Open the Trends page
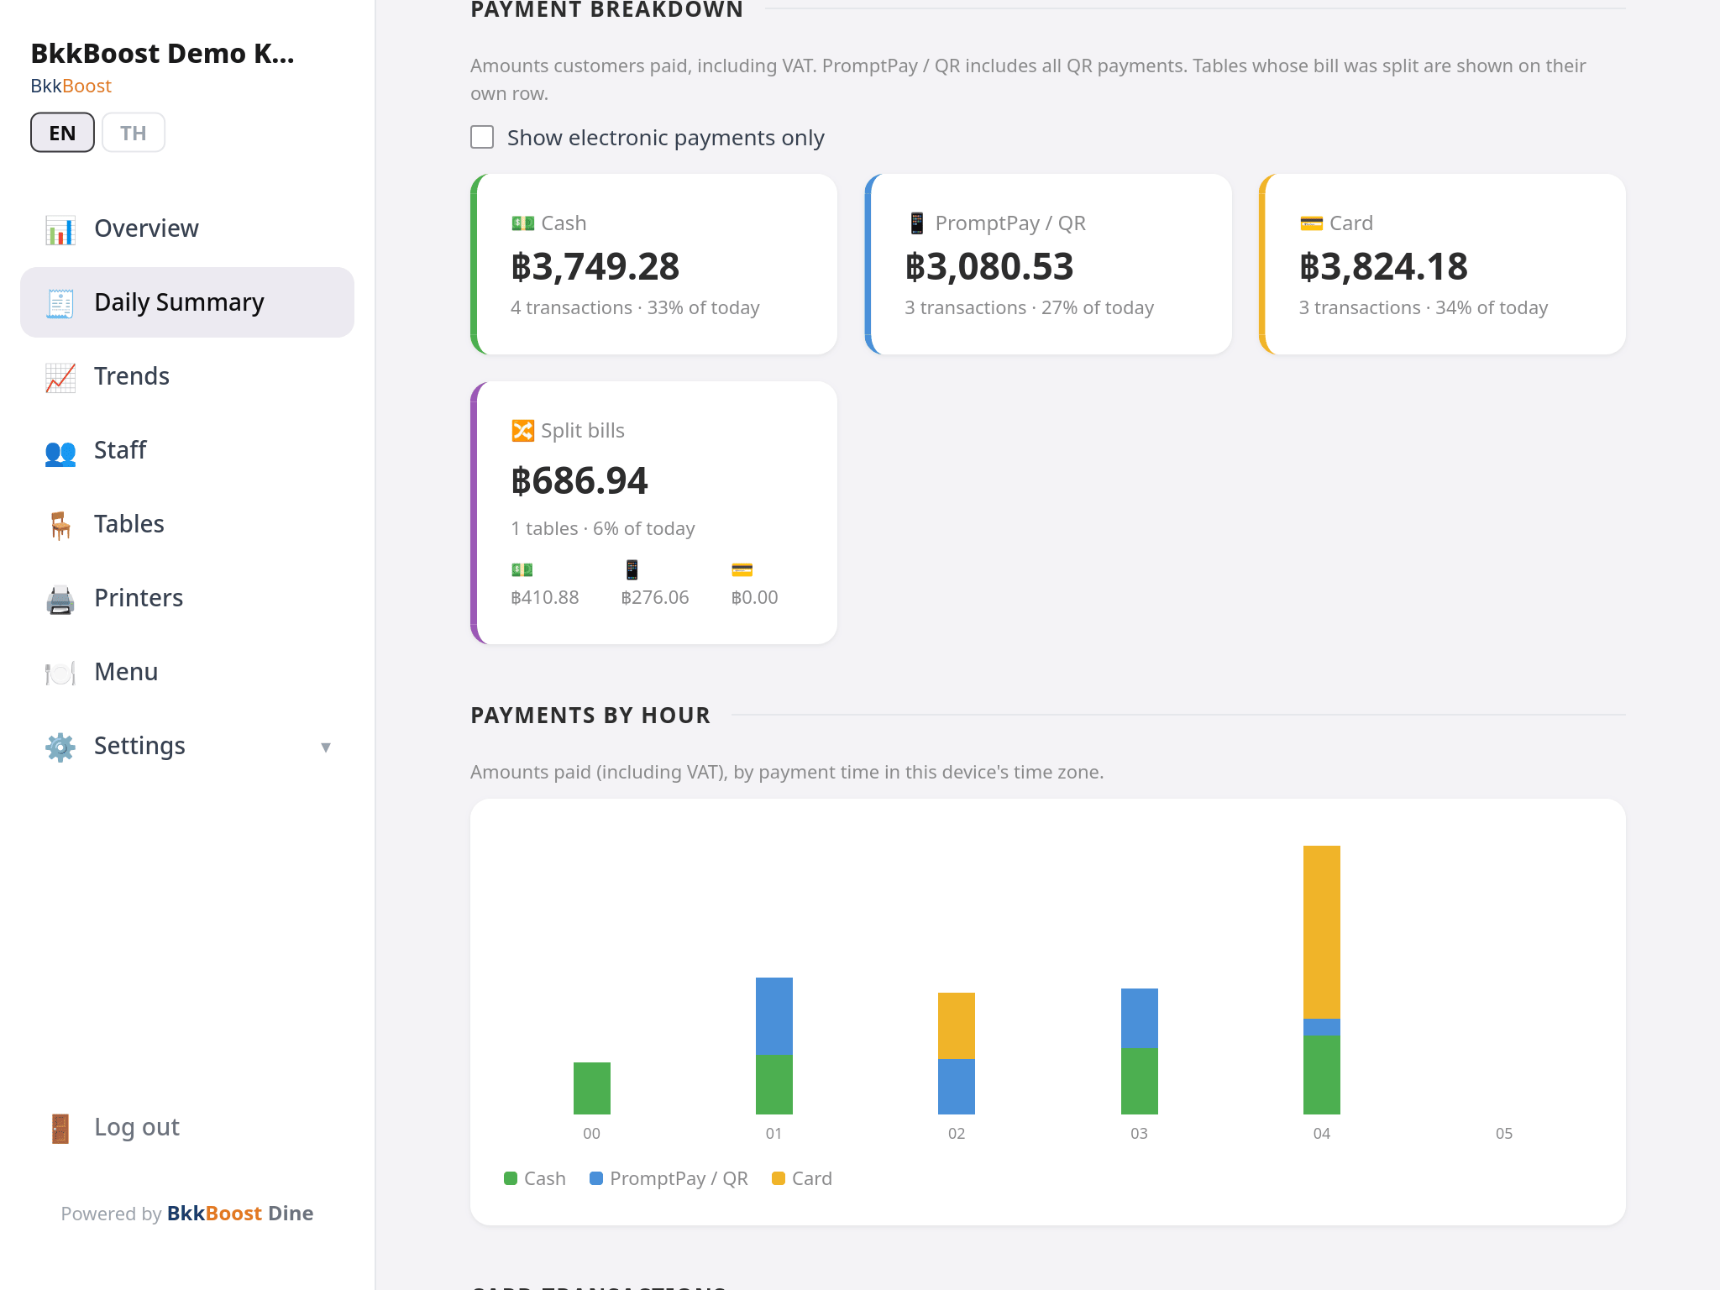Viewport: 1720px width, 1290px height. [187, 376]
